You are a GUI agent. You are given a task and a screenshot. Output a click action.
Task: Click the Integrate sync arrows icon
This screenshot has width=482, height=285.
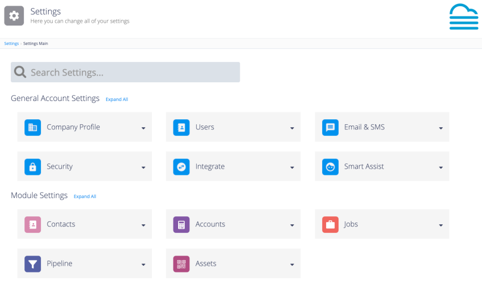click(x=181, y=166)
